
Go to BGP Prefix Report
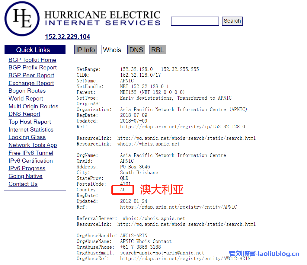click(x=33, y=68)
